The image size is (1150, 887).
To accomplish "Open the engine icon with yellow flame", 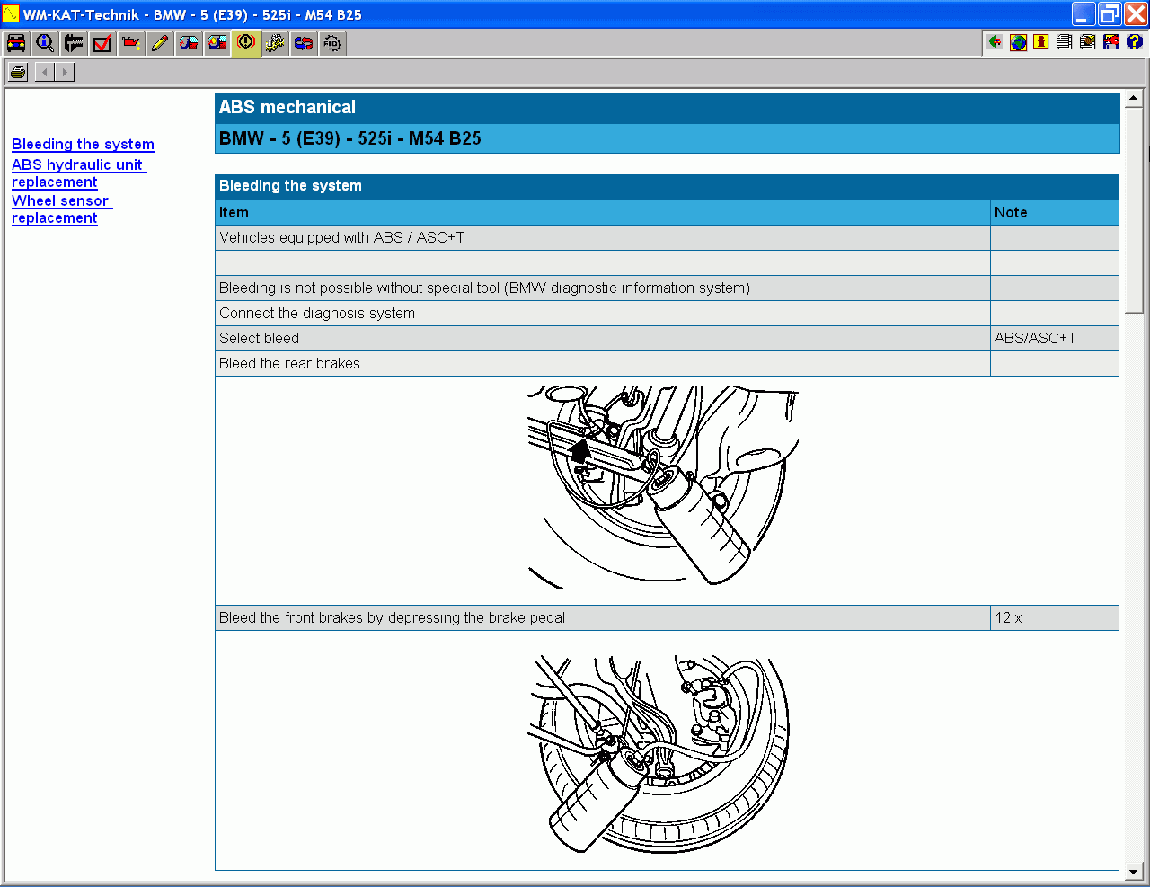I will pyautogui.click(x=217, y=43).
